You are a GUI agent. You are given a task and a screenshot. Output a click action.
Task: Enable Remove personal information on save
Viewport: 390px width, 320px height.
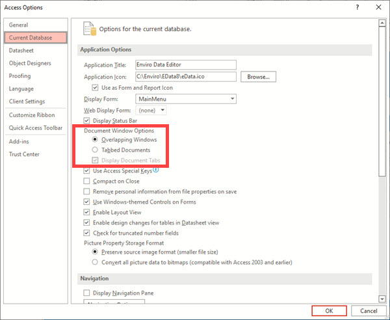coord(86,192)
